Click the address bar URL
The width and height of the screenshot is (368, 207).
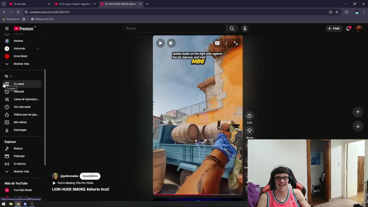(x=50, y=12)
